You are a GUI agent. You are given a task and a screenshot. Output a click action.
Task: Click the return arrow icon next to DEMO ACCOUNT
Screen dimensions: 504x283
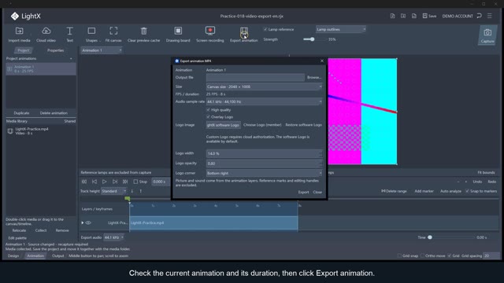coord(480,16)
